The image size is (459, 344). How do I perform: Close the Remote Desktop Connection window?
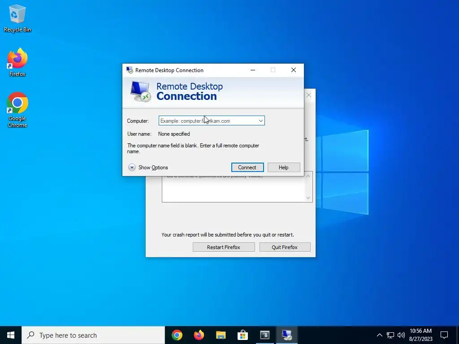coord(294,70)
